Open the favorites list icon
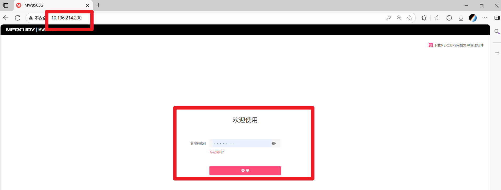Image resolution: width=501 pixels, height=190 pixels. click(437, 18)
